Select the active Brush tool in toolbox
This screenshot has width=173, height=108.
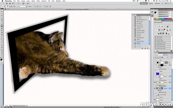pos(2,26)
